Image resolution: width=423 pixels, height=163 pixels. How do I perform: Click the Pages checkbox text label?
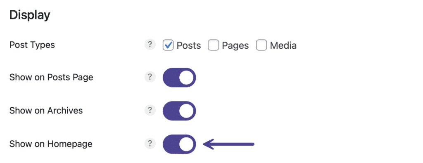(235, 45)
